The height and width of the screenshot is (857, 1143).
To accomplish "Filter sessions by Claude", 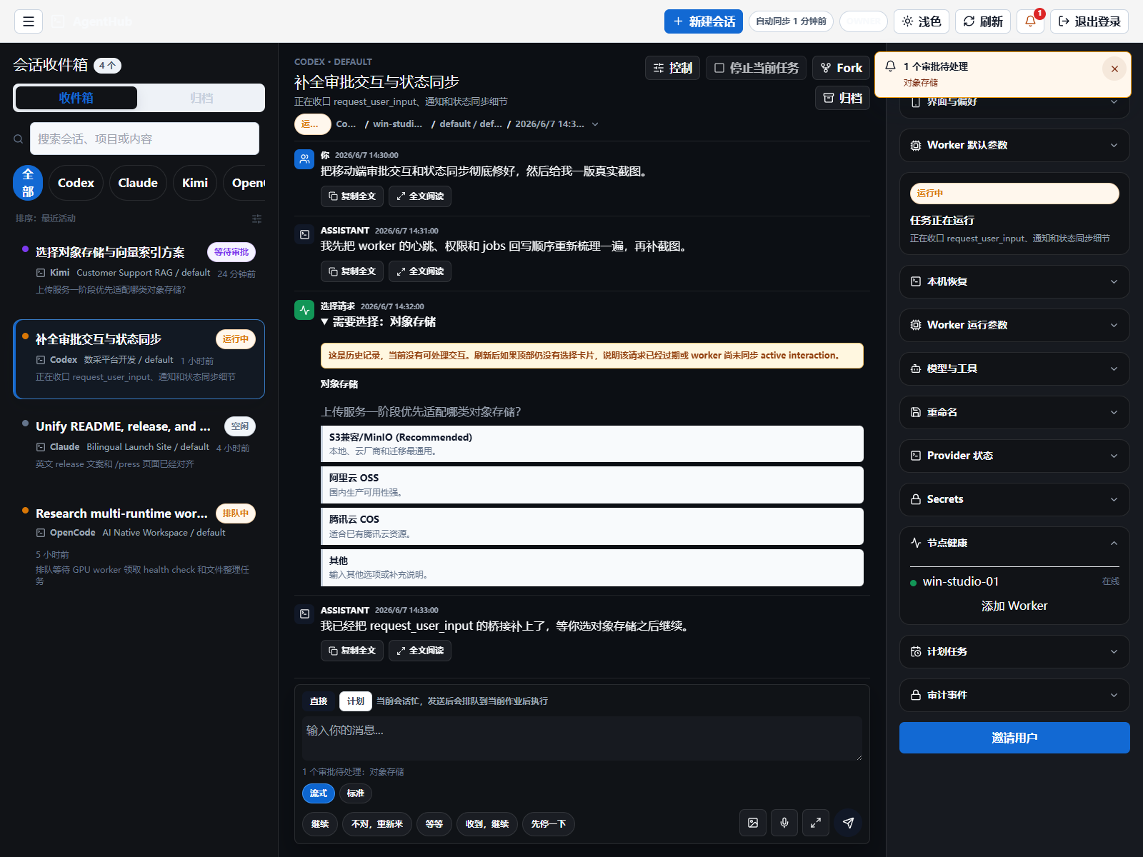I will [138, 183].
